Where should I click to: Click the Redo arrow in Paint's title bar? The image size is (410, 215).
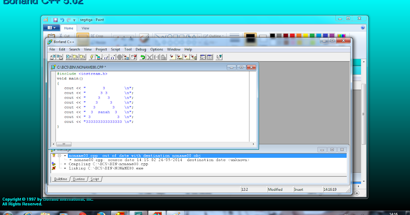[69, 20]
